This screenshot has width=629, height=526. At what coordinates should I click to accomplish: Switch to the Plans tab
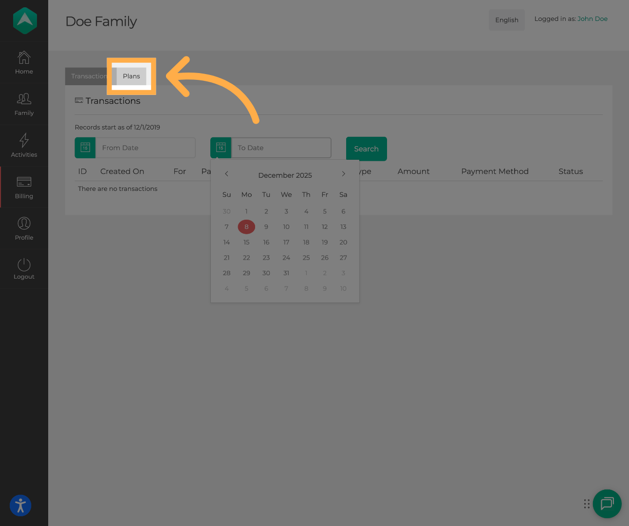131,76
